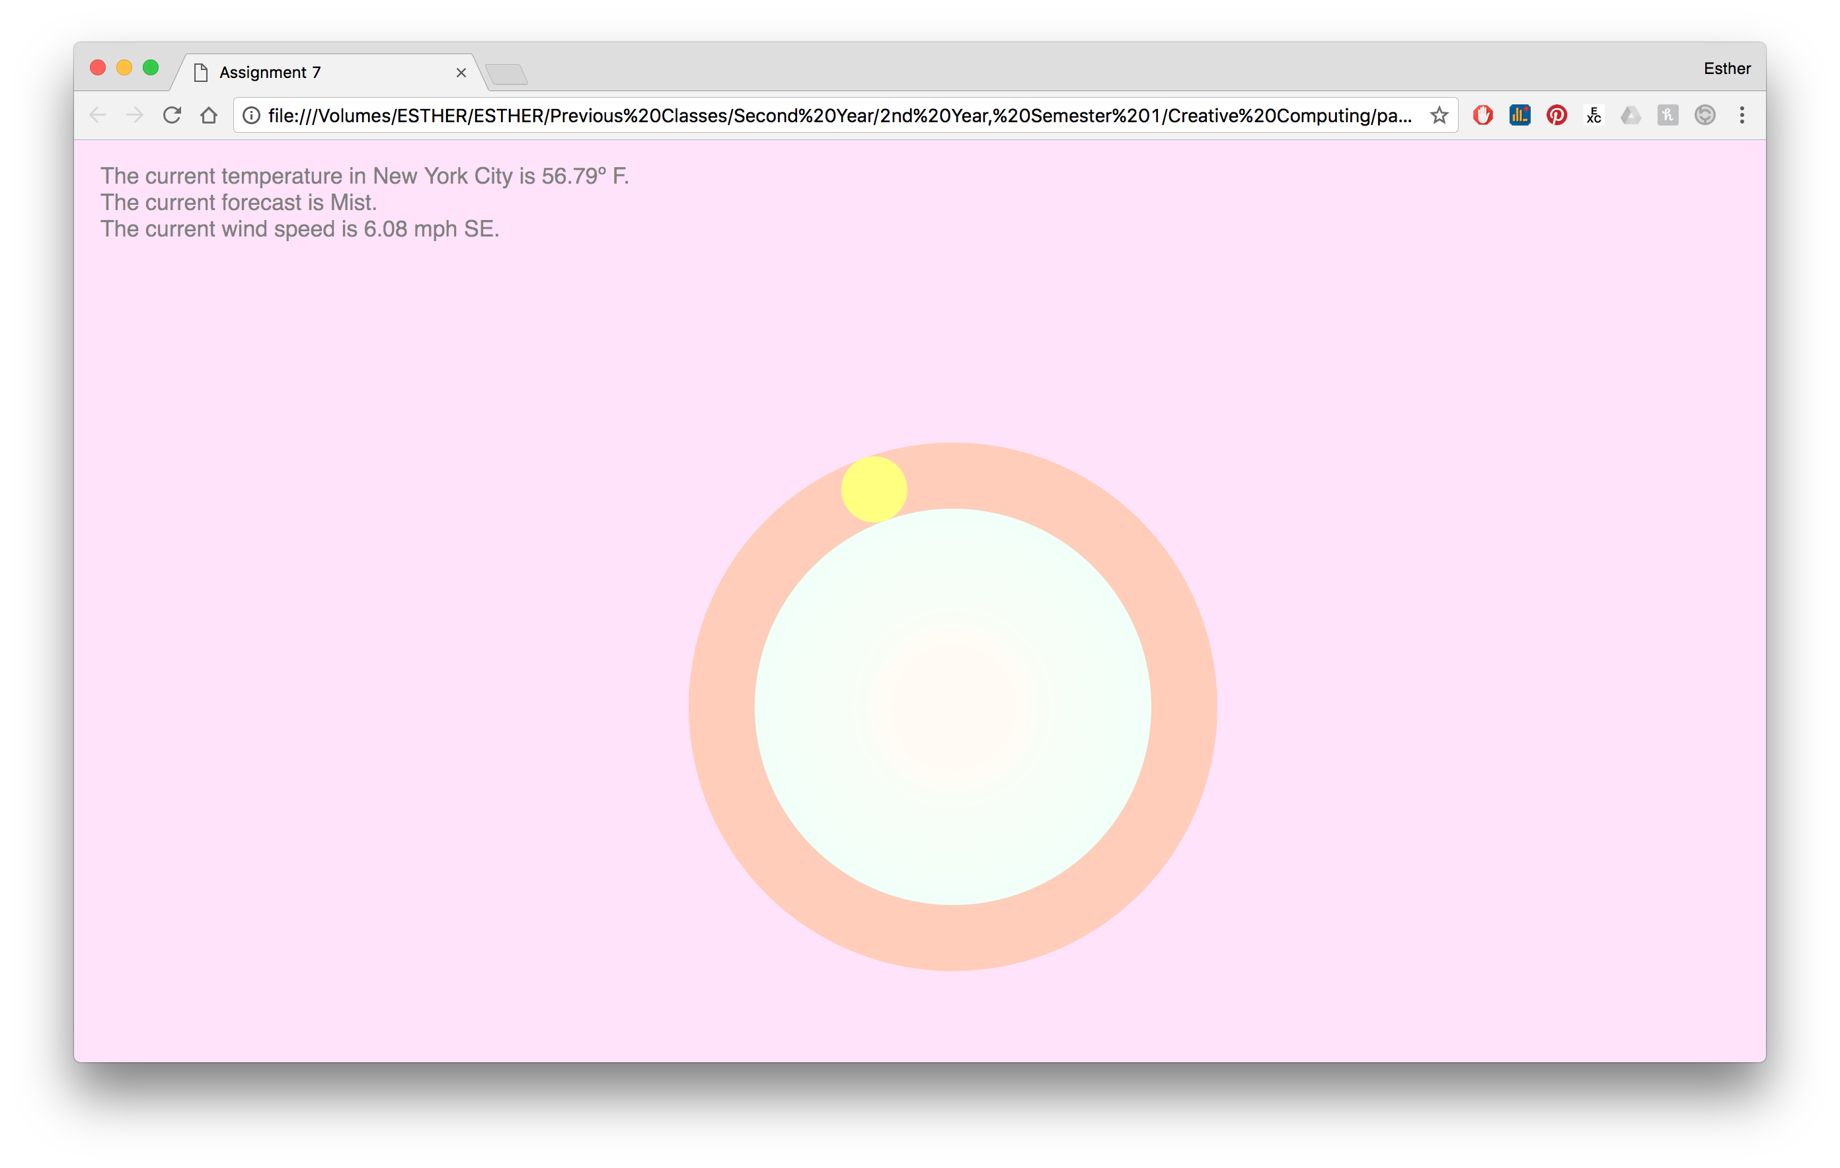
Task: Go to the browser home page
Action: [209, 116]
